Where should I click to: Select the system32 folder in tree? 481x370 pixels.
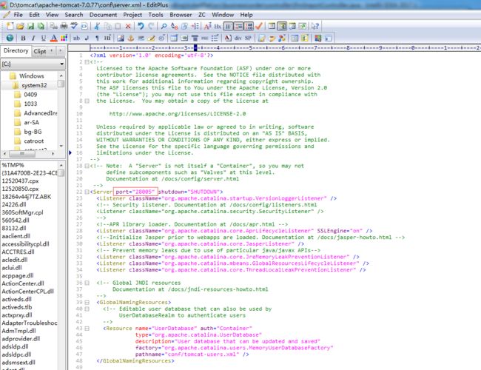point(34,85)
